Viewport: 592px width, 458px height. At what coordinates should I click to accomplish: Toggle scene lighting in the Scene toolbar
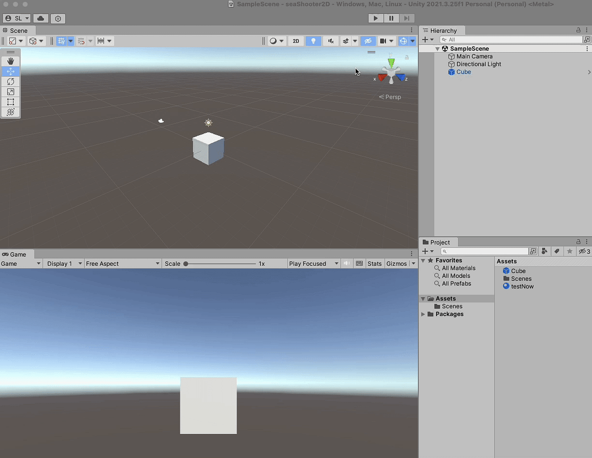click(x=313, y=41)
